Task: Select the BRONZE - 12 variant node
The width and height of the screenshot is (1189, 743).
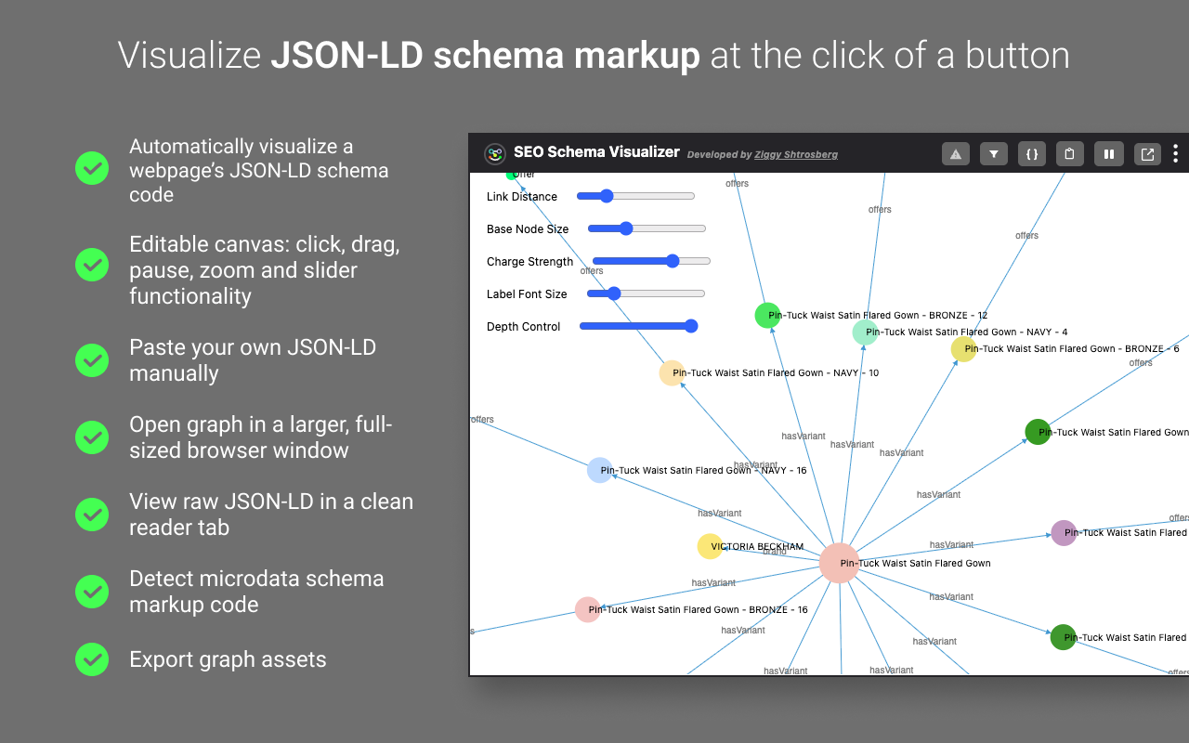Action: tap(767, 315)
